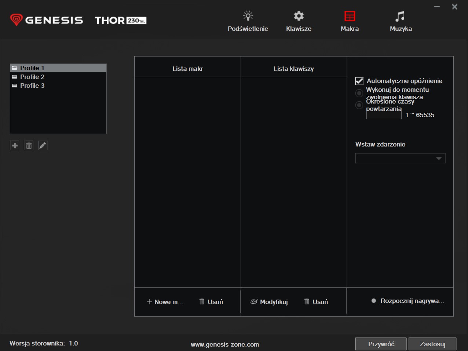Select Profile 2 in profile list
This screenshot has width=468, height=351.
pos(32,77)
